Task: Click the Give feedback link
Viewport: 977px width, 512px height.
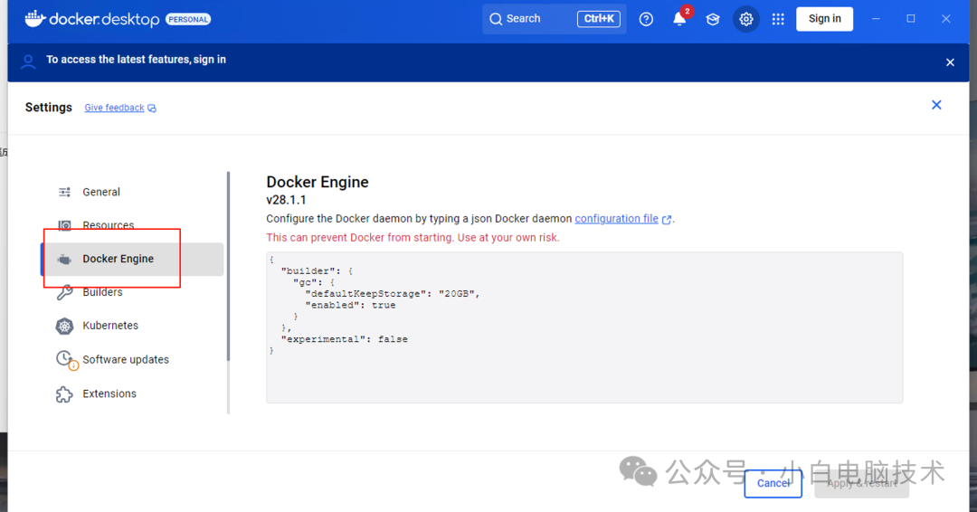Action: [x=114, y=108]
